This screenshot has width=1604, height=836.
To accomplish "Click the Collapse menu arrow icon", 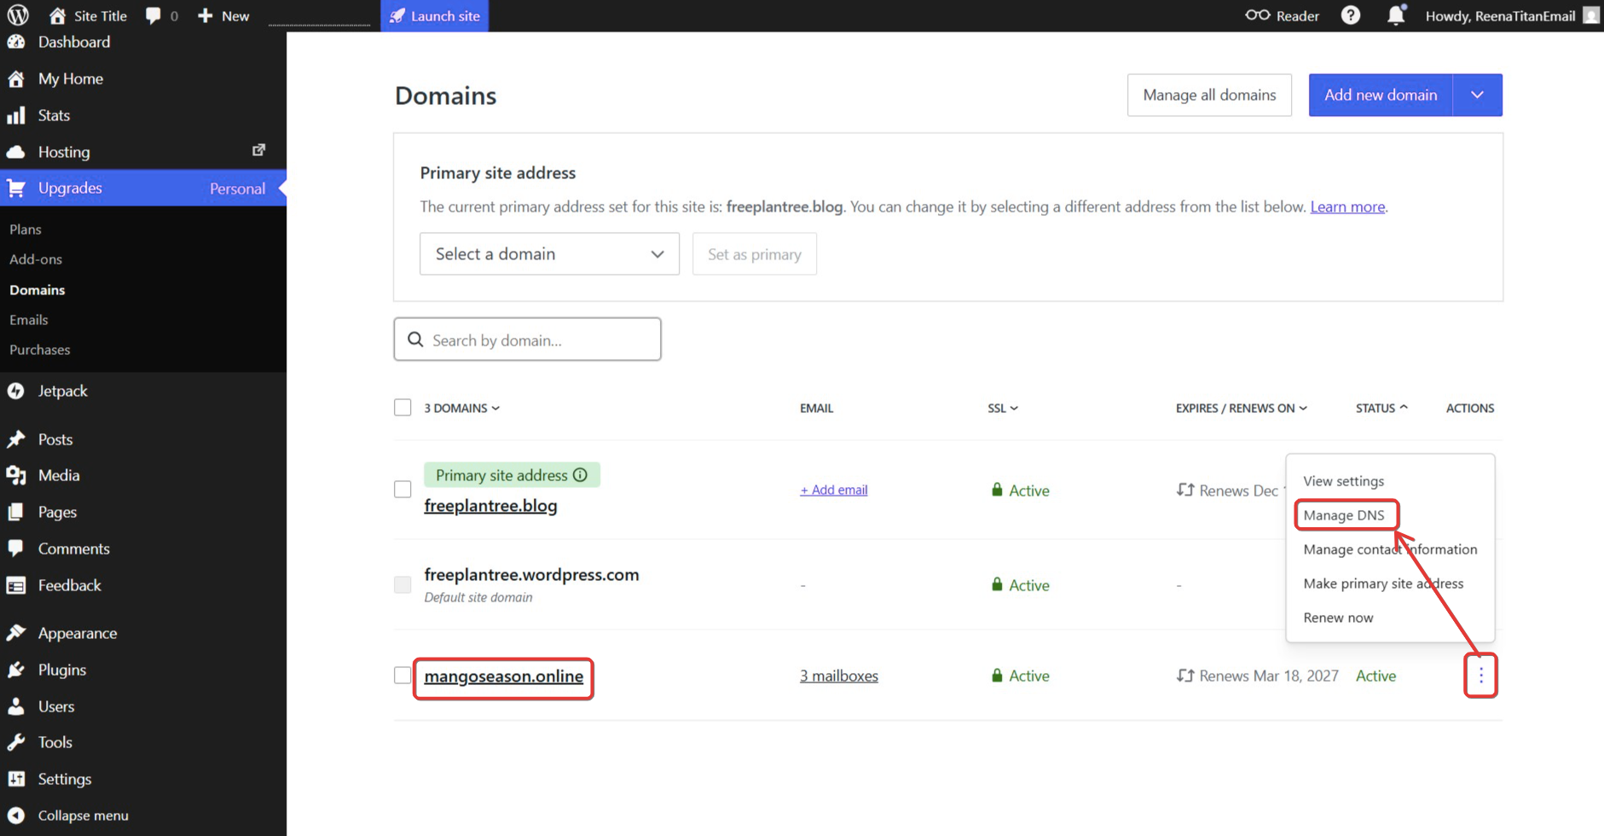I will pos(16,816).
